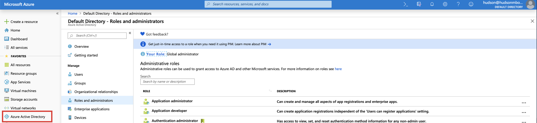Image resolution: width=537 pixels, height=123 pixels.
Task: Click the feedback smiley icon
Action: 471,4
